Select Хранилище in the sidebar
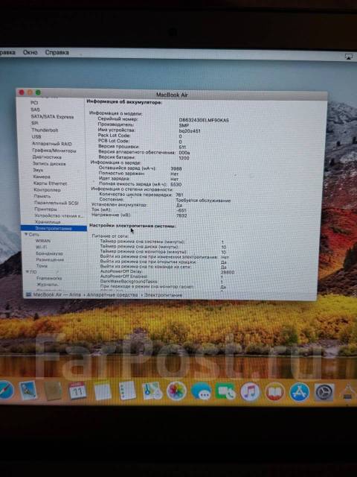The height and width of the screenshot is (477, 357). coord(48,222)
